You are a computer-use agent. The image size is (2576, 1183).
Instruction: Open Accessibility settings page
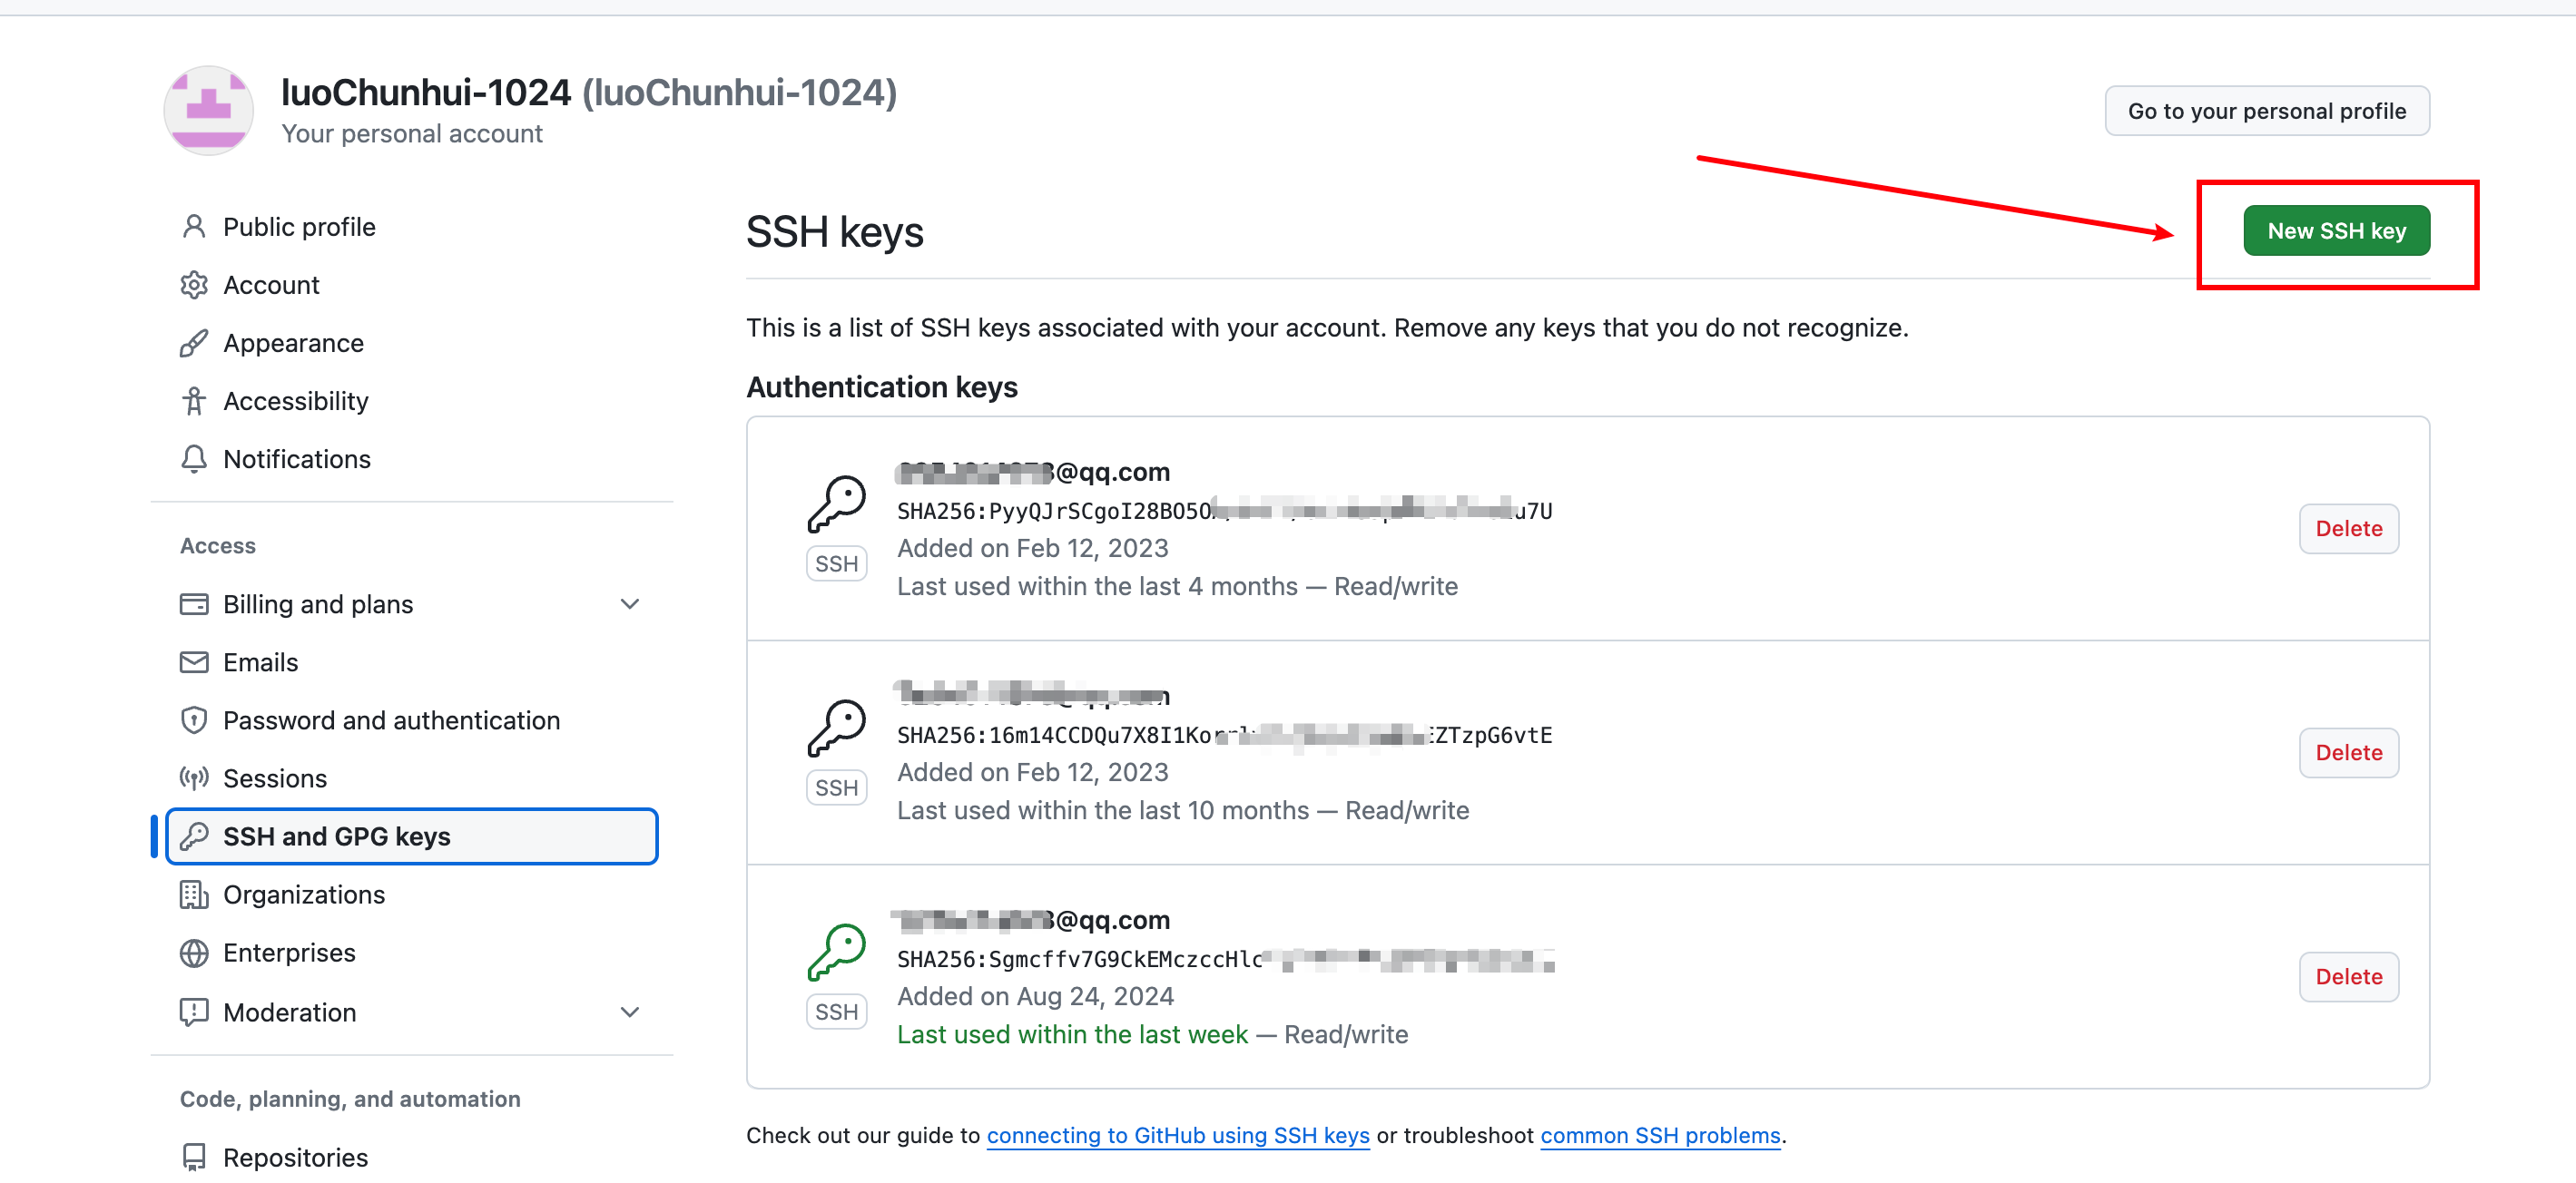296,401
